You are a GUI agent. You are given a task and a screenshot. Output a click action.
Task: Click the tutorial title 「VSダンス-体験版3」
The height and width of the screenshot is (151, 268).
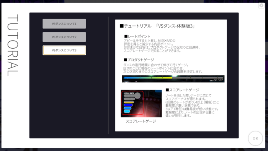pos(175,26)
